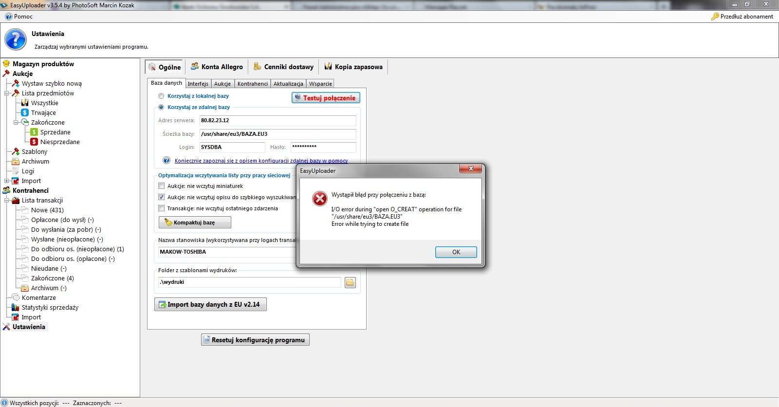779x407 pixels.
Task: Click the Pomoc help icon in menu bar
Action: pyautogui.click(x=8, y=17)
